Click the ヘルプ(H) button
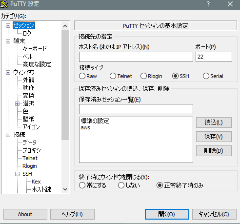Image resolution: width=240 pixels, height=224 pixels. [x=72, y=214]
